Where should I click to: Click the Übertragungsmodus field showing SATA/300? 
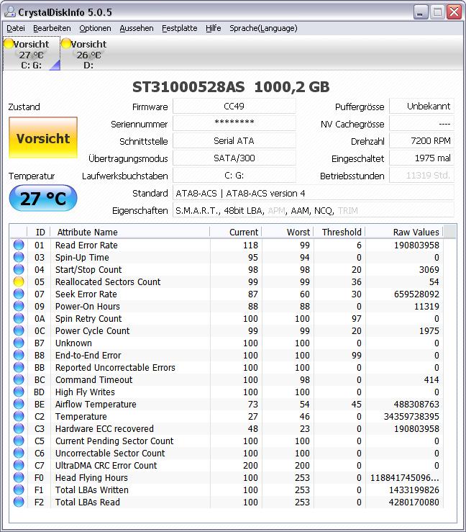pos(234,158)
